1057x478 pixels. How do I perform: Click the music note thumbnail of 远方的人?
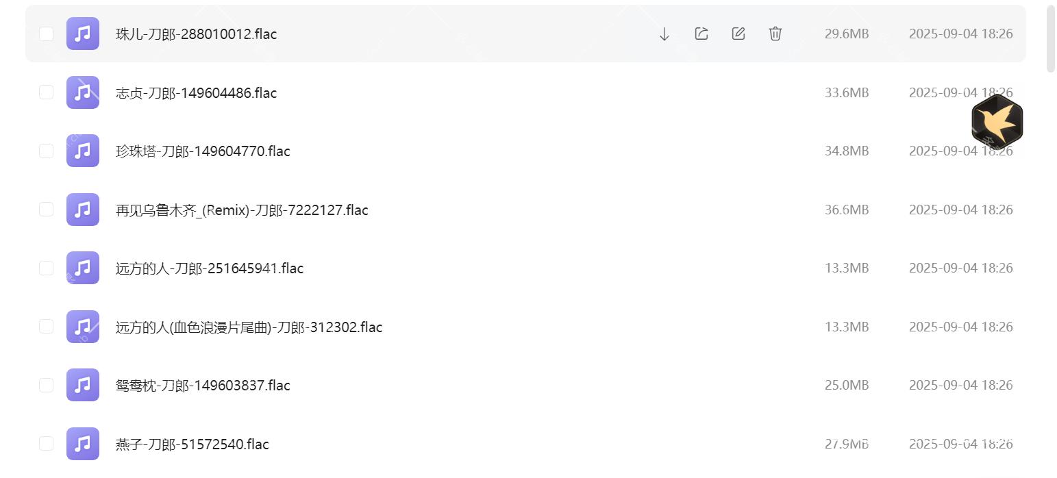pos(82,268)
